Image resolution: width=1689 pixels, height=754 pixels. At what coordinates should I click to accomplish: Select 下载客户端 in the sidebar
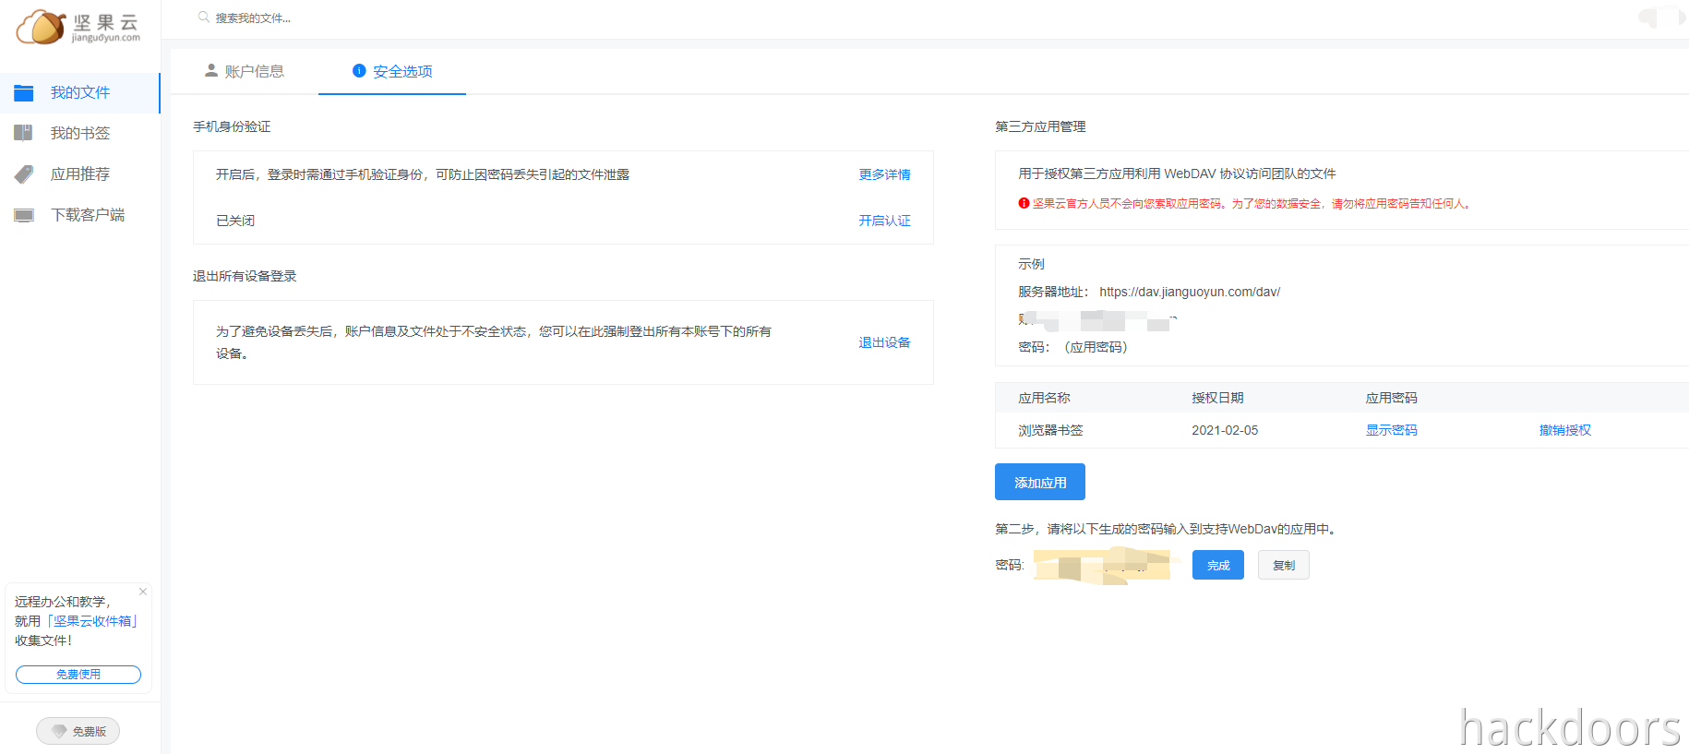click(x=80, y=214)
